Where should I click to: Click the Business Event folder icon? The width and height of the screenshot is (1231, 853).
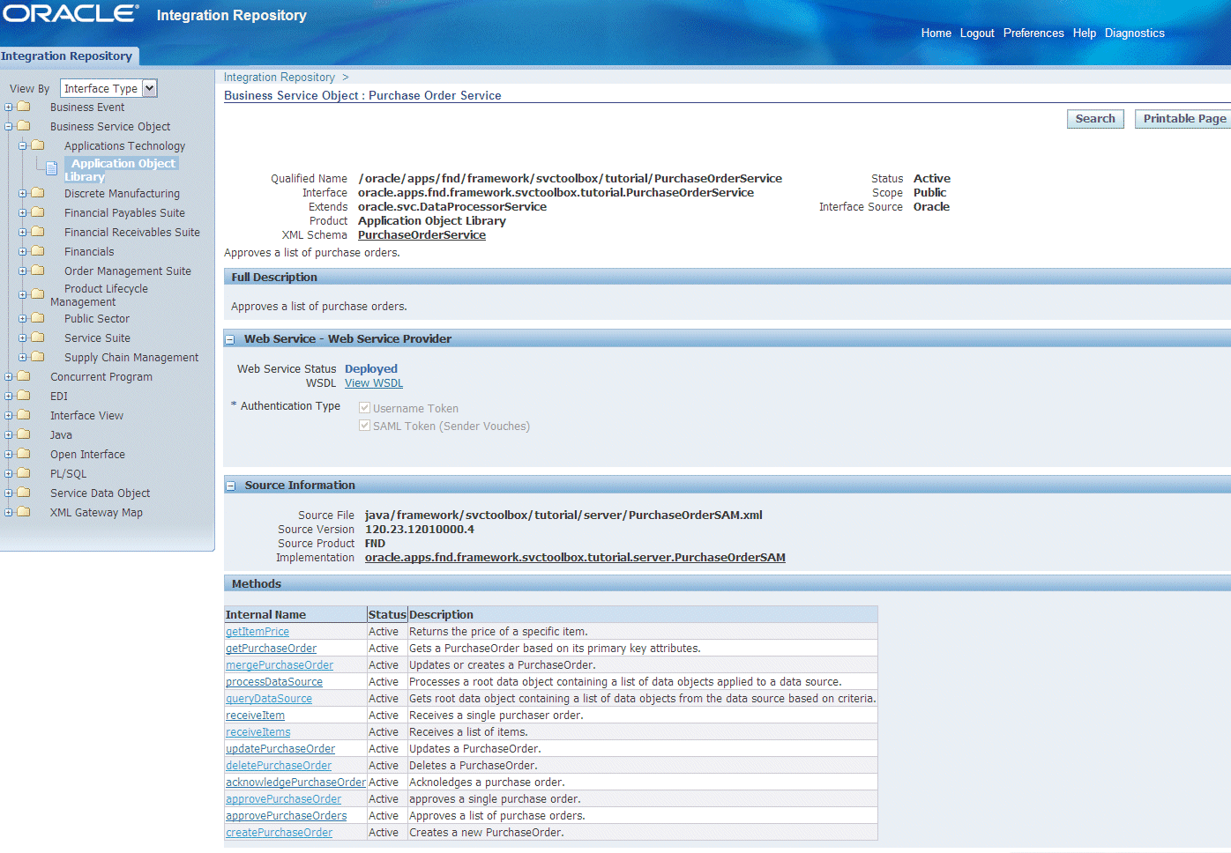click(x=24, y=107)
